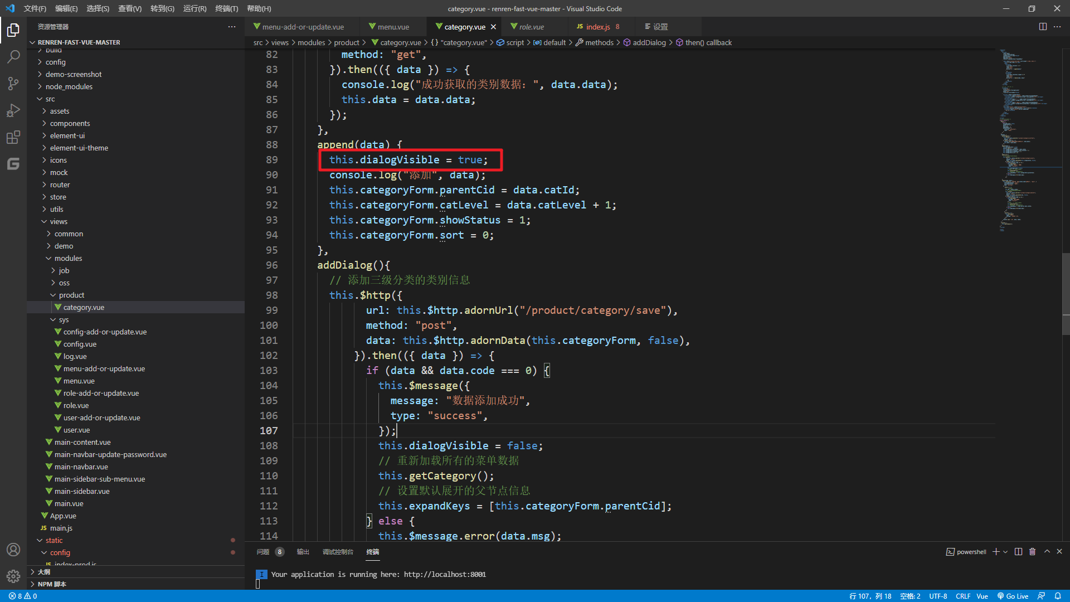This screenshot has width=1070, height=602.
Task: Split the terminal panel
Action: point(1018,552)
